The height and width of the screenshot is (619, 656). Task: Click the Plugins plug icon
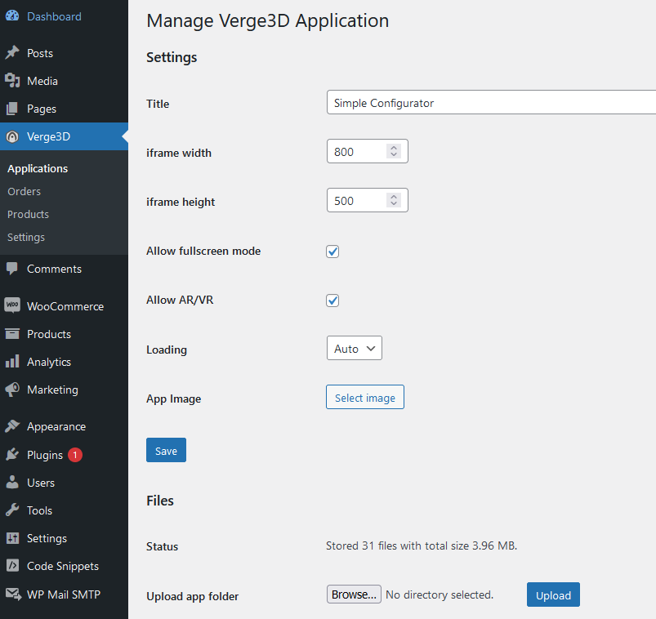12,454
